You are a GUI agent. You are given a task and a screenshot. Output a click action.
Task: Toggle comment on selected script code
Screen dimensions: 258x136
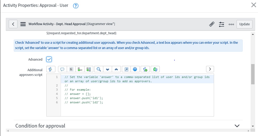pyautogui.click(x=62, y=69)
